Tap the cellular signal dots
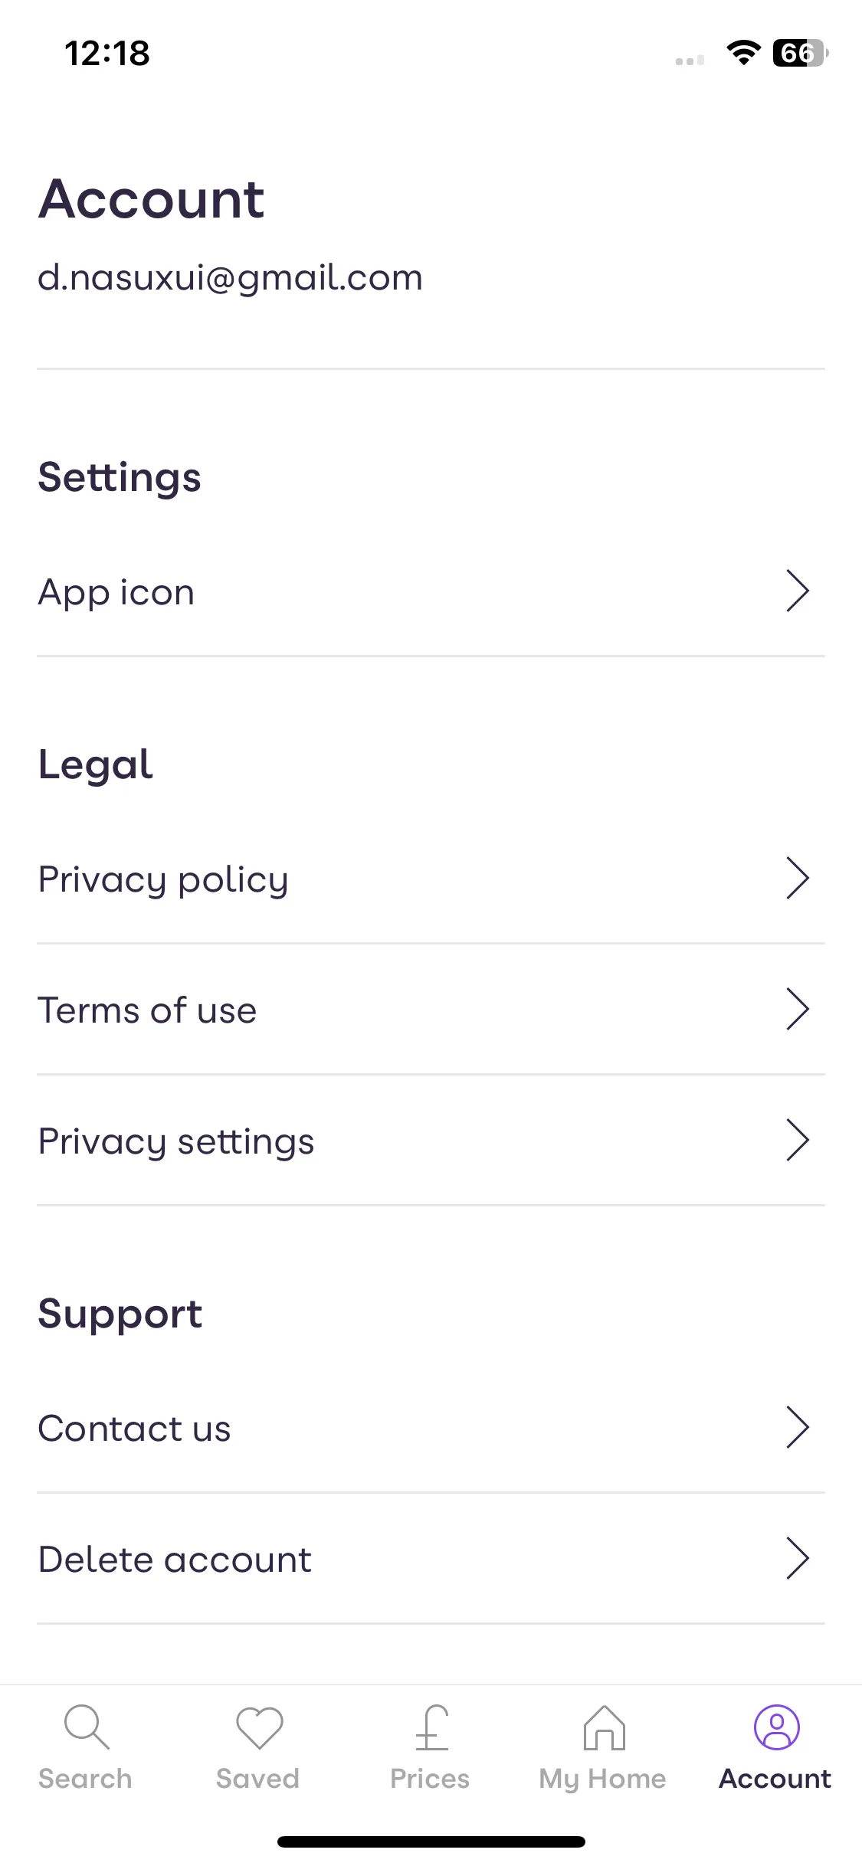The width and height of the screenshot is (862, 1866). 690,60
